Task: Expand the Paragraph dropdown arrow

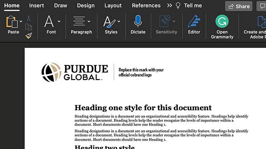Action: (89, 21)
